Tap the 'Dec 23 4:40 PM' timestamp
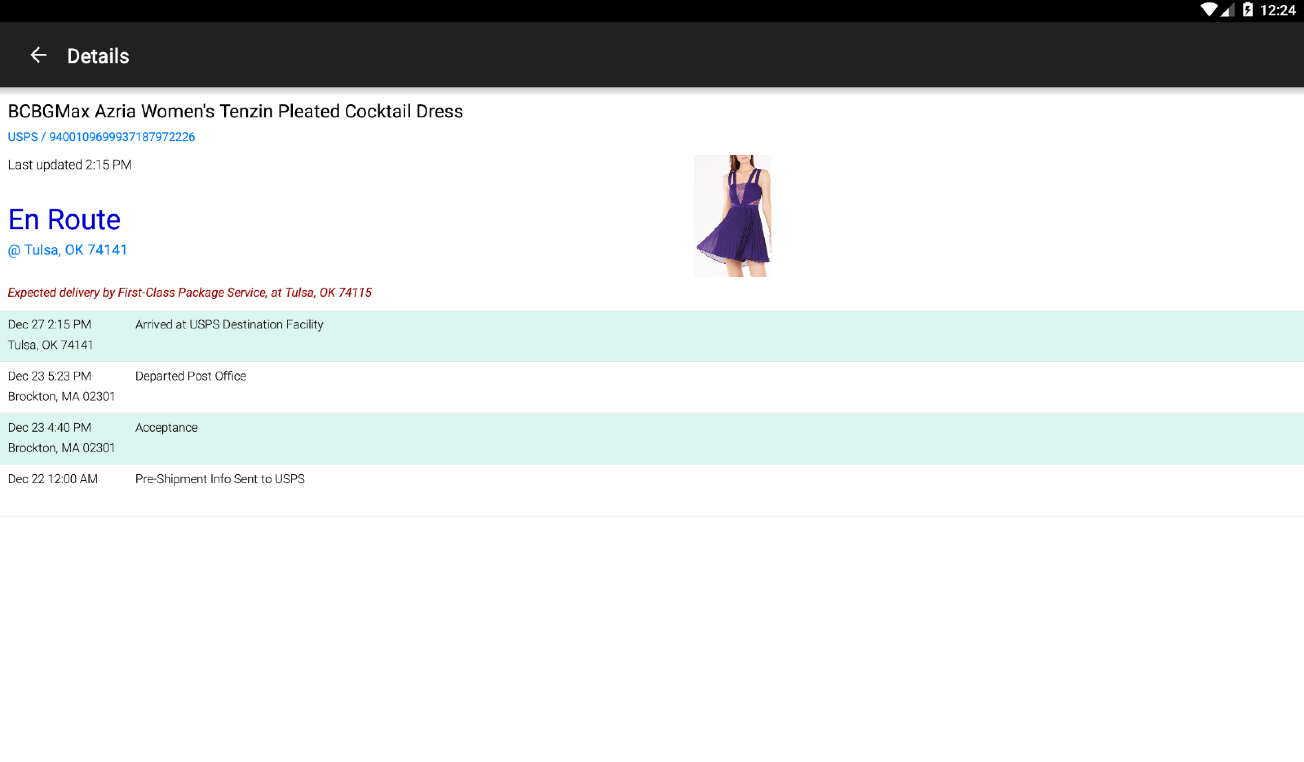Image resolution: width=1304 pixels, height=762 pixels. click(x=50, y=428)
